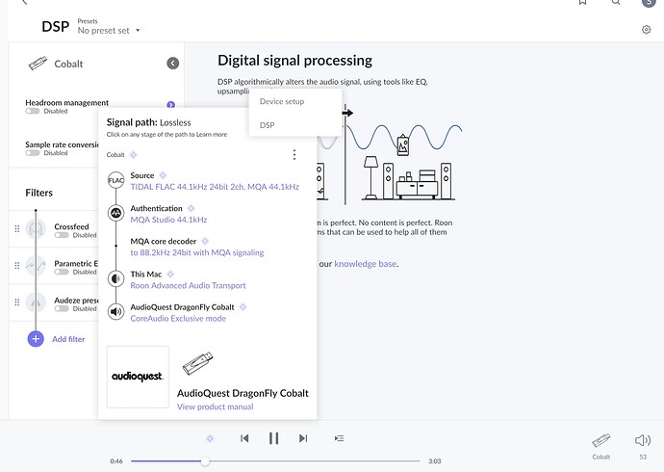Viewport: 664px width, 472px height.
Task: Open View product manual link
Action: [216, 406]
